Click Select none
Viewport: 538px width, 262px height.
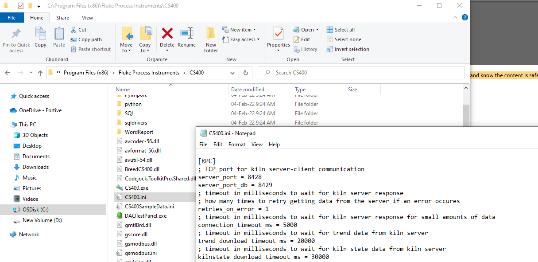click(x=344, y=39)
